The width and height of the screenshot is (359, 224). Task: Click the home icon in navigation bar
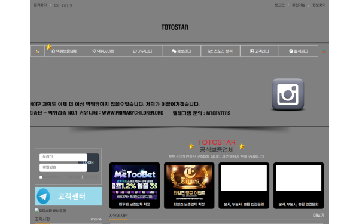point(37,51)
